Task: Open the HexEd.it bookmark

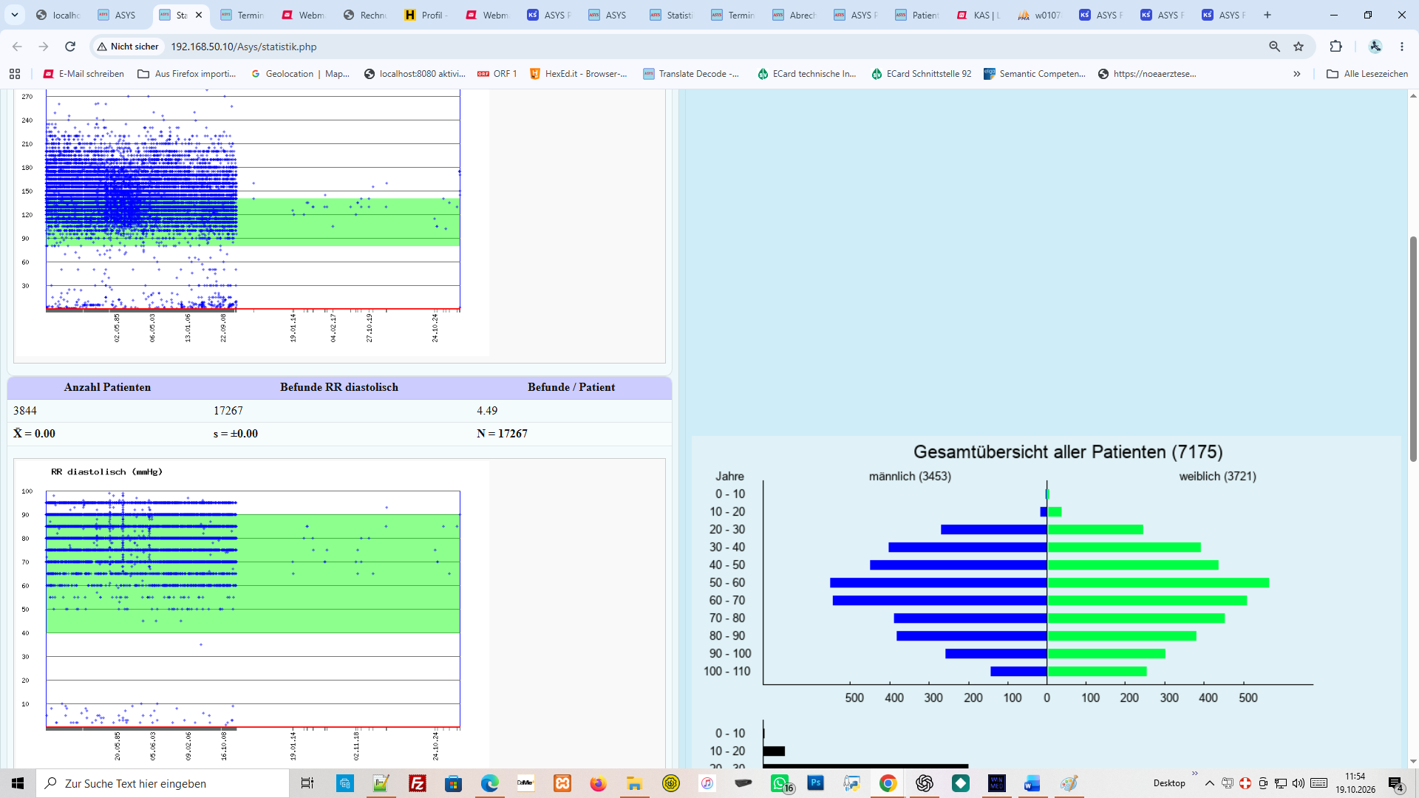Action: (579, 74)
